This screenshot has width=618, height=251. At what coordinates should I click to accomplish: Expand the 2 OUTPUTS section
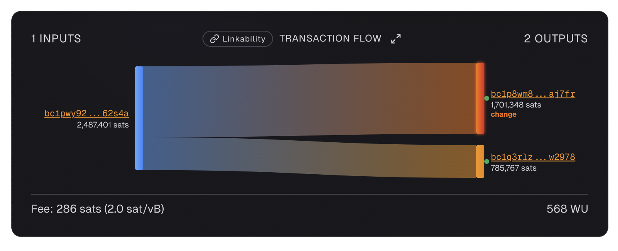click(556, 38)
